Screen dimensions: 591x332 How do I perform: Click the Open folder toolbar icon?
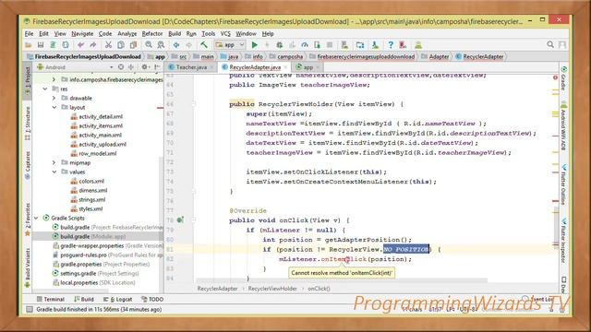tap(29, 45)
